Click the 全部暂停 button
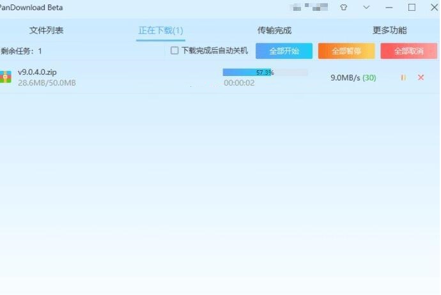This screenshot has width=441, height=295. (346, 51)
